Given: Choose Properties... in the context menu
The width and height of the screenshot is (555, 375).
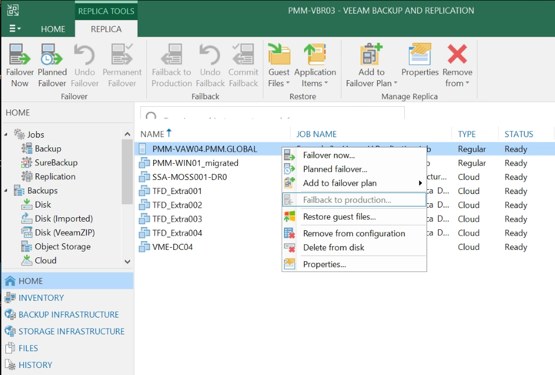Looking at the screenshot, I should [354, 264].
